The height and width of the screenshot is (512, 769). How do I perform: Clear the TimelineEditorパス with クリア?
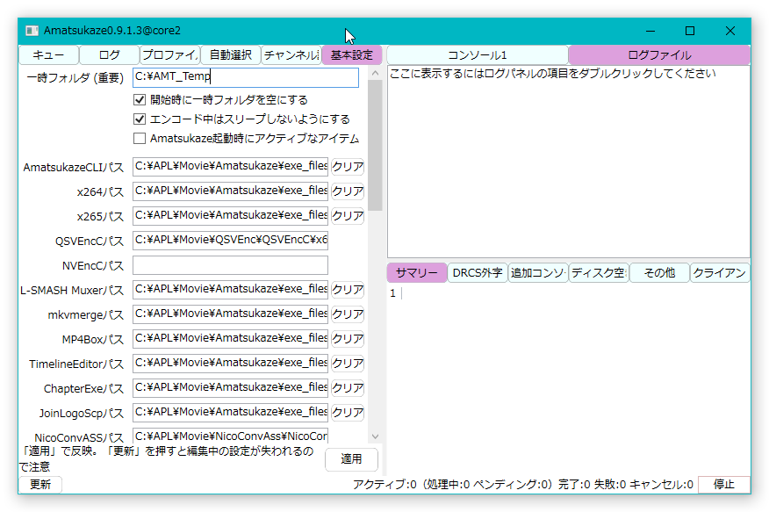point(348,363)
